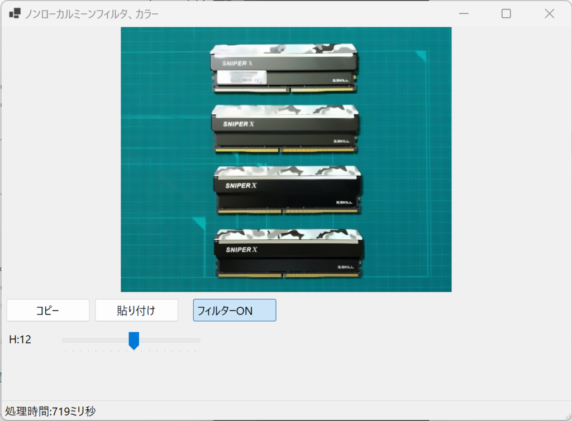Screen dimensions: 572x421
Task: Click the bottom RAM module in the image
Action: pyautogui.click(x=289, y=253)
